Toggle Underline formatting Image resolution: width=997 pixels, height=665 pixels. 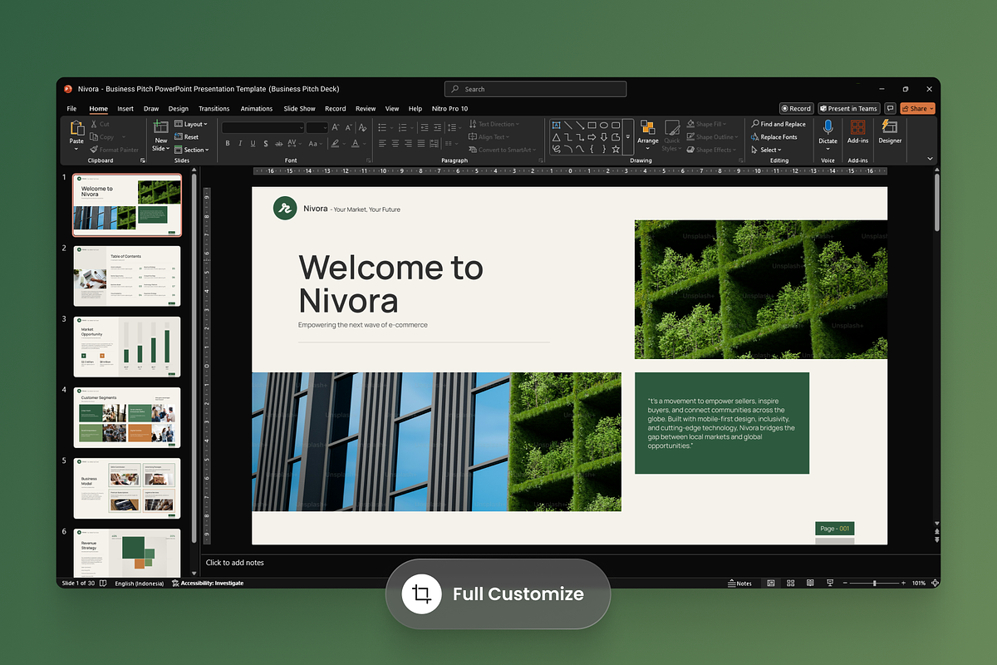(253, 143)
